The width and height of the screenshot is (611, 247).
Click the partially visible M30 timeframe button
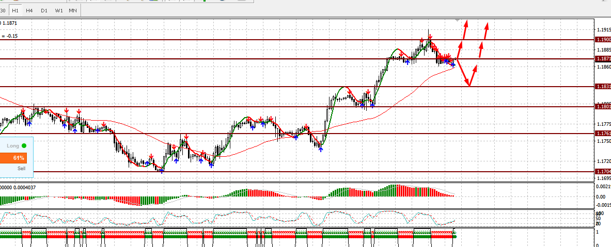click(x=3, y=10)
